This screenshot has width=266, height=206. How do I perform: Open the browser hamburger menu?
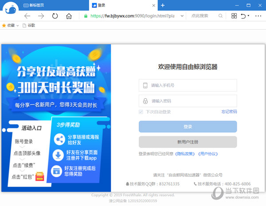tap(258, 16)
